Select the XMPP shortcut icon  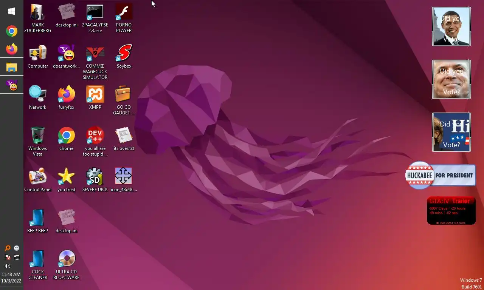(95, 98)
